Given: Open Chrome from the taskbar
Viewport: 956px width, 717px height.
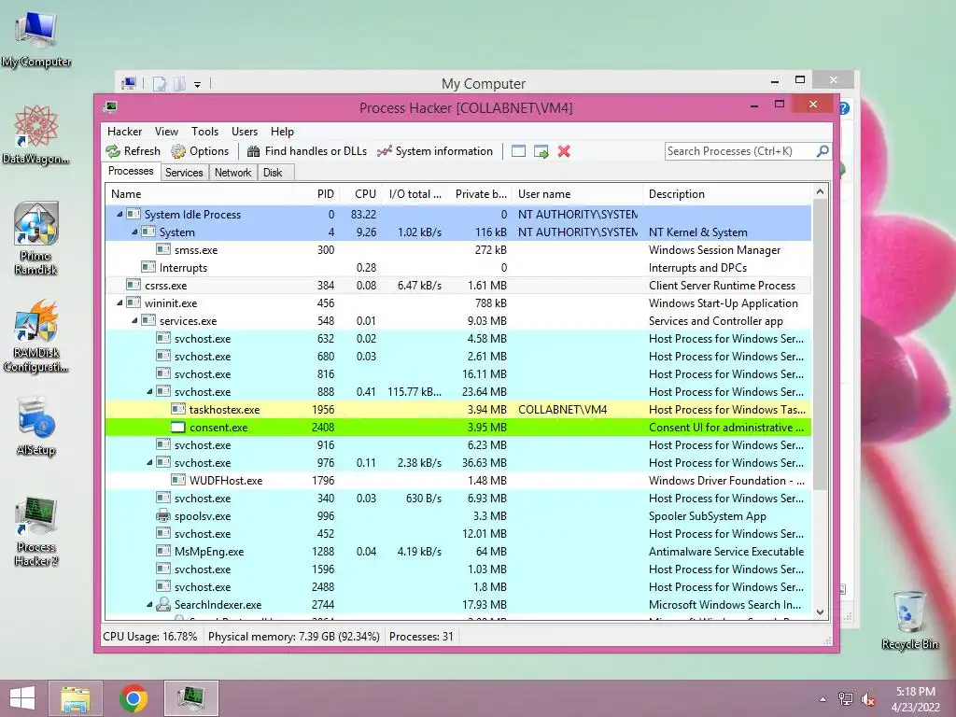Looking at the screenshot, I should click(x=133, y=698).
